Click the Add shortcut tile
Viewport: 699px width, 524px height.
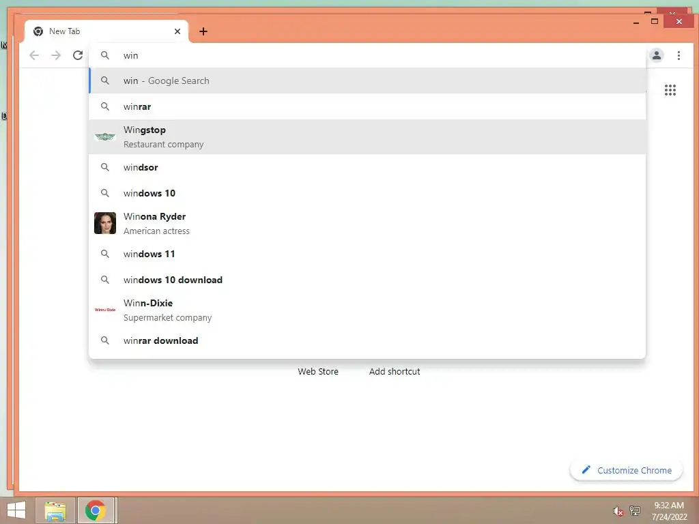[x=395, y=371]
